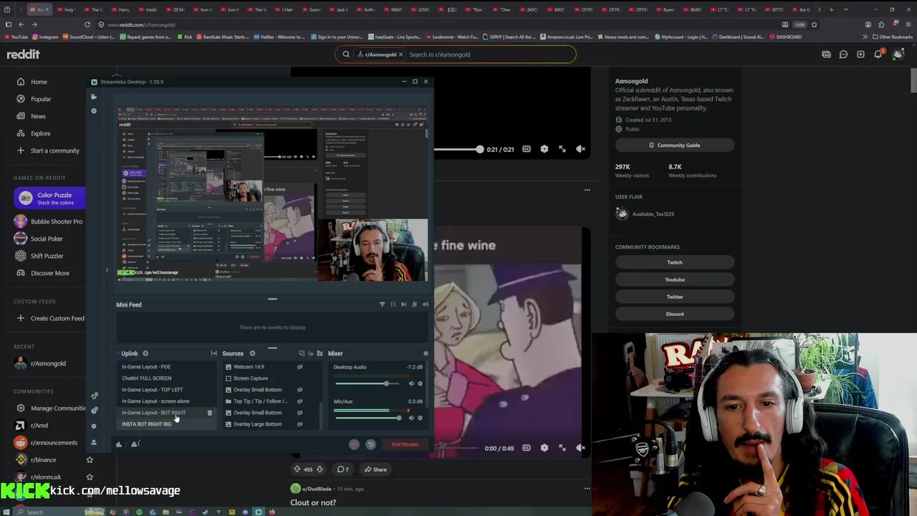Viewport: 917px width, 516px height.
Task: Click Share on the post
Action: [x=375, y=470]
